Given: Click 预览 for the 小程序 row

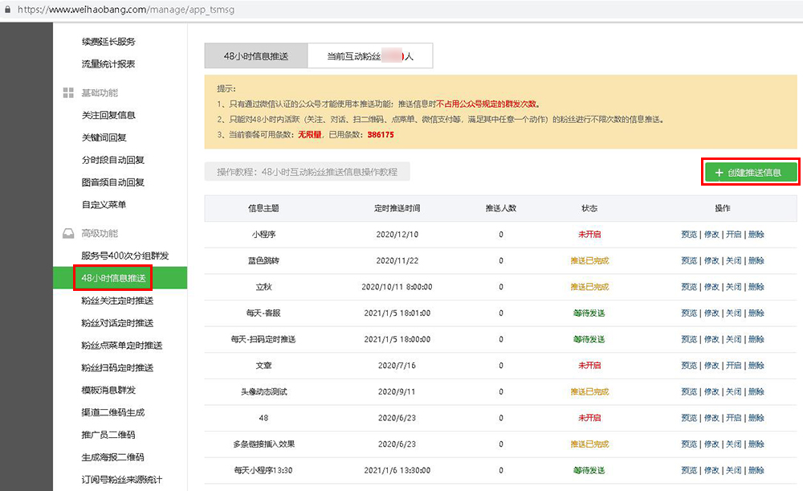Looking at the screenshot, I should coord(689,235).
